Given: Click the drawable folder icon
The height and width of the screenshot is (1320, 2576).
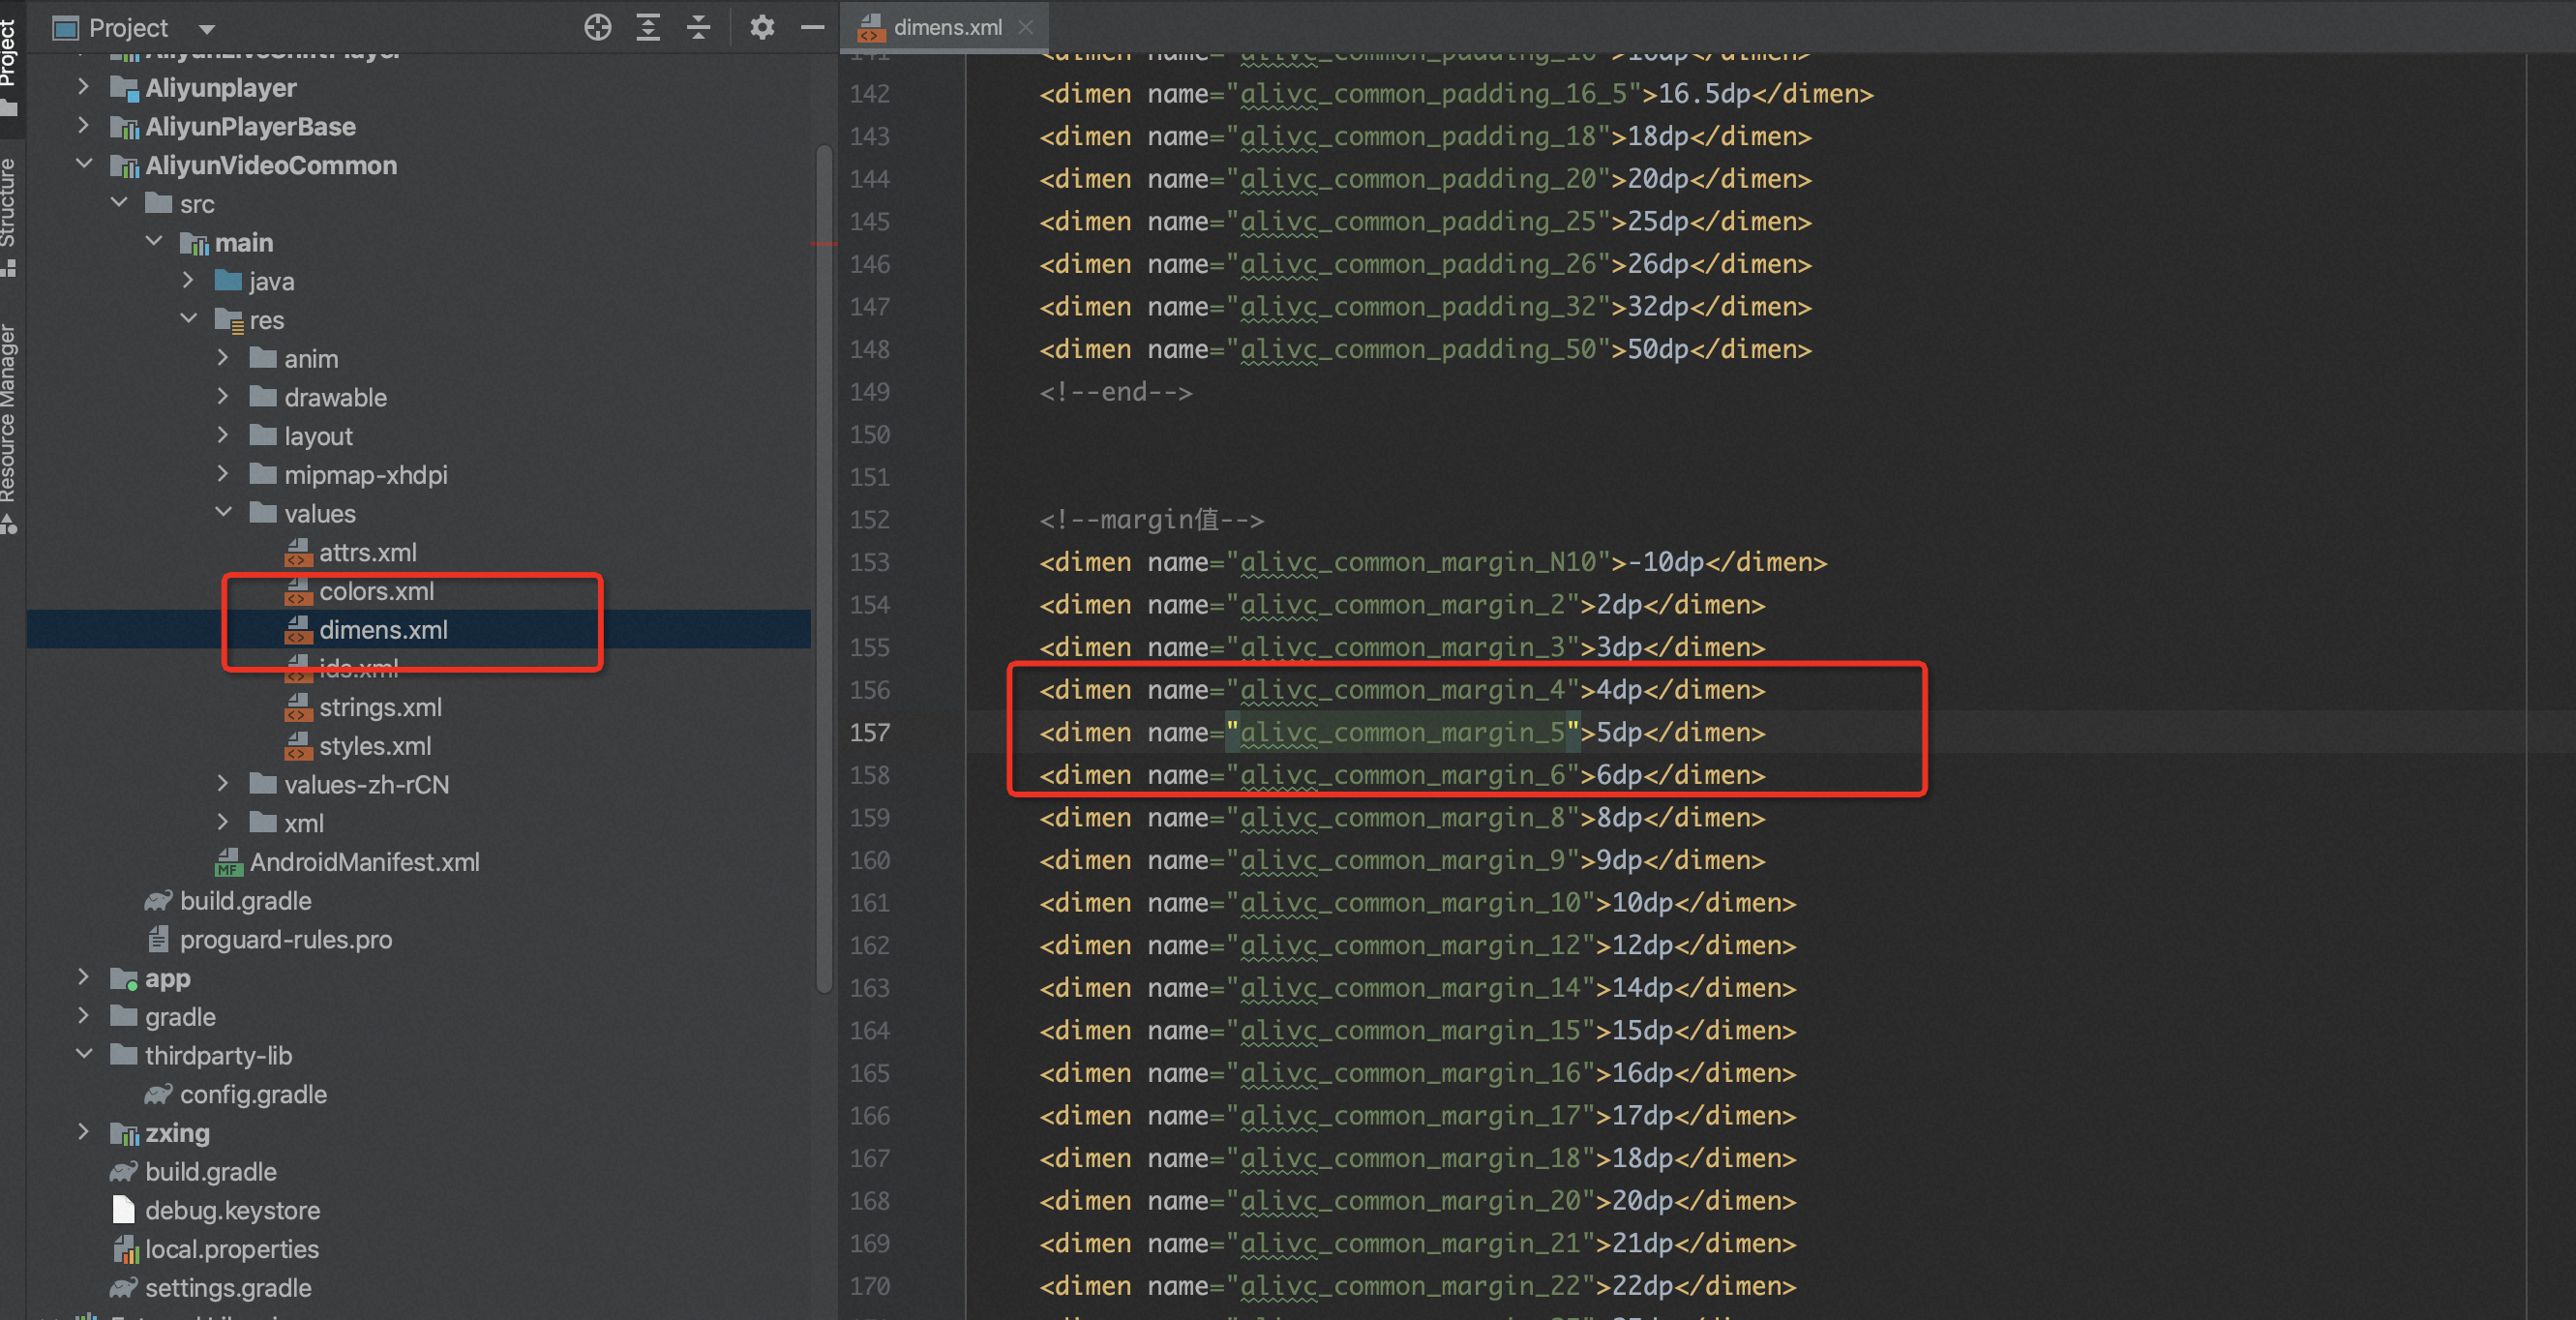Looking at the screenshot, I should (x=263, y=396).
